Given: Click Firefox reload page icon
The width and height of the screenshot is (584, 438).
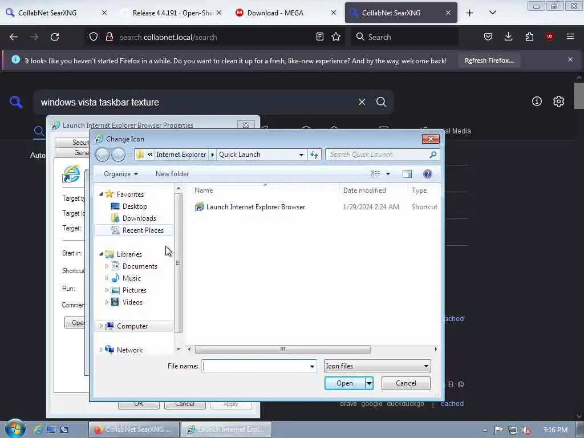Looking at the screenshot, I should 55,37.
